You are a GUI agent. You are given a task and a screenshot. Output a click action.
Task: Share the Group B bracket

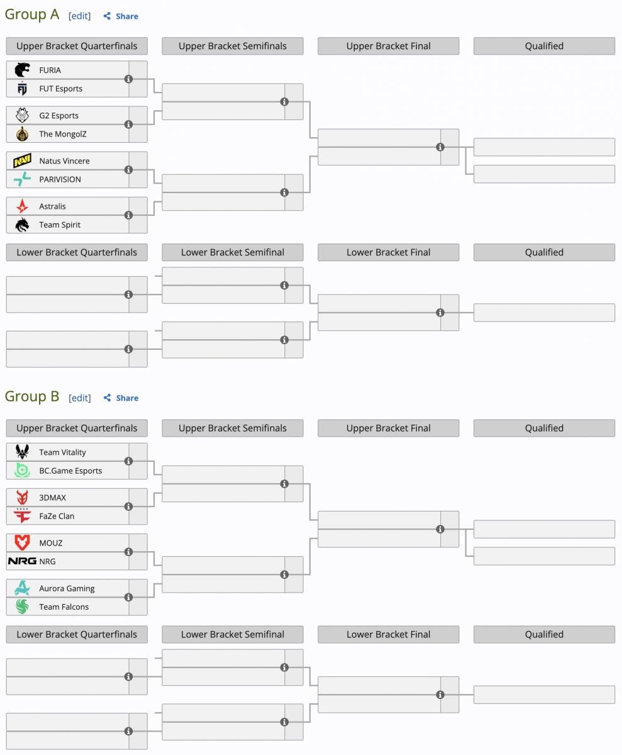(x=121, y=398)
